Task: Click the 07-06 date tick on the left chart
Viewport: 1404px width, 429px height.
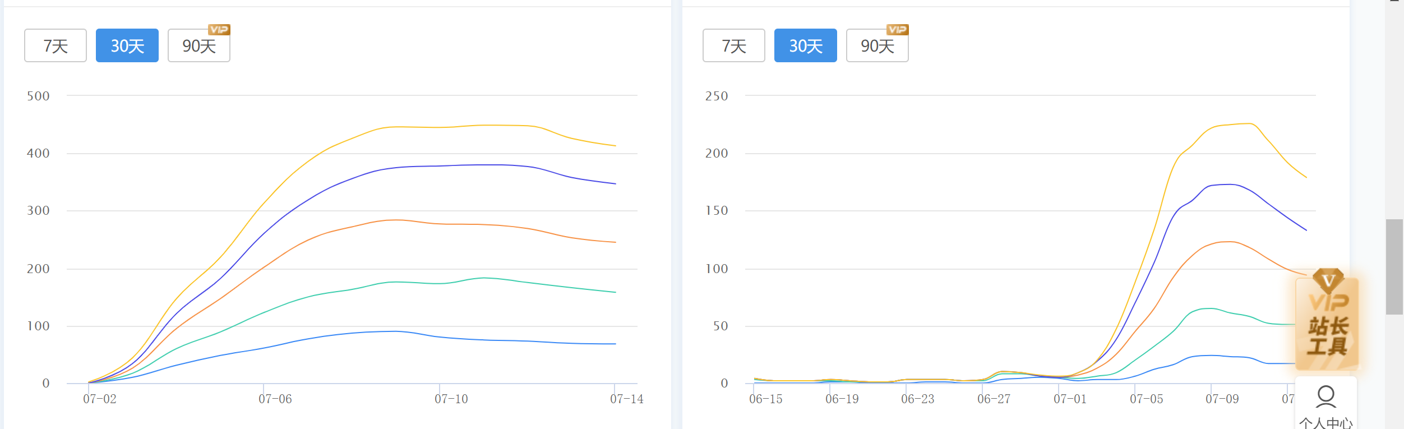Action: pyautogui.click(x=275, y=399)
